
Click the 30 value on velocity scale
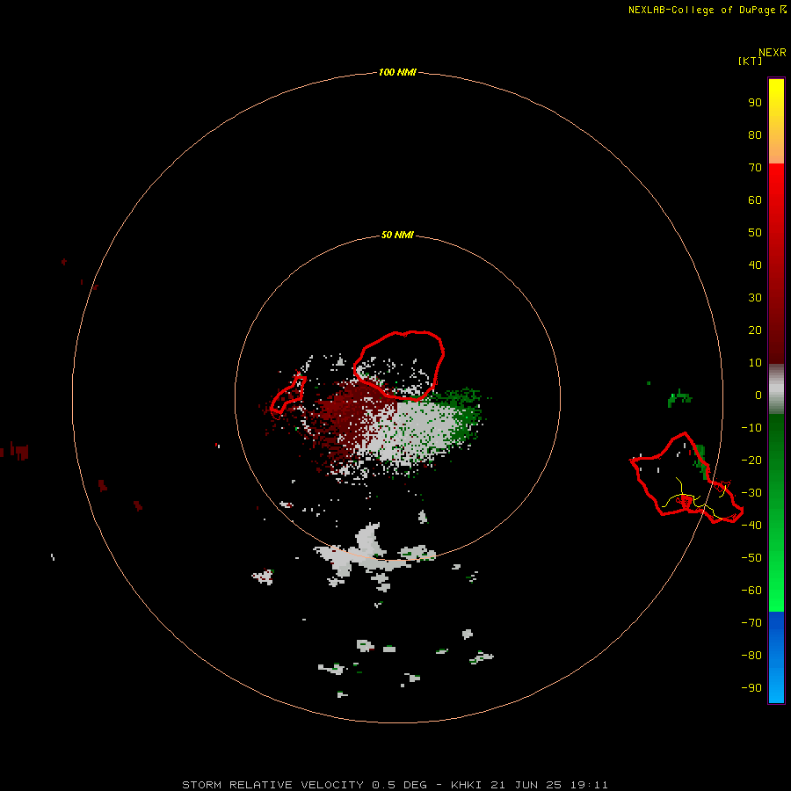tap(755, 298)
